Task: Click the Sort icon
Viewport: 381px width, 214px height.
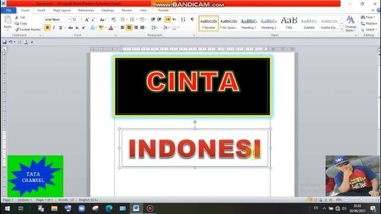Action: [183, 20]
